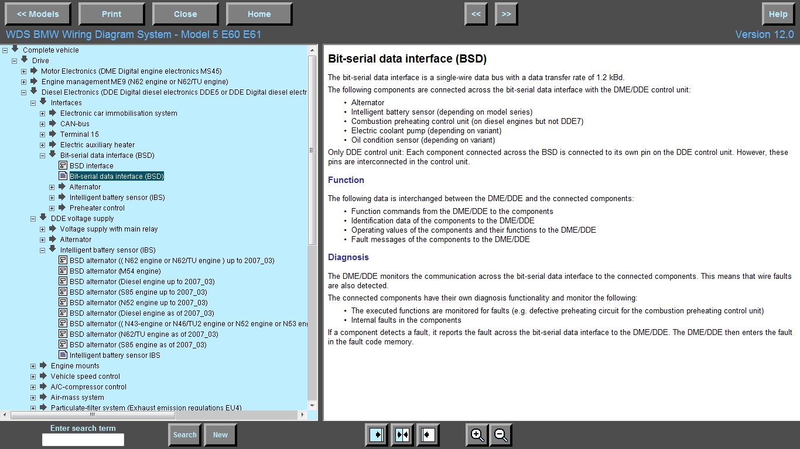800x449 pixels.
Task: Open the Help button
Action: pos(778,14)
